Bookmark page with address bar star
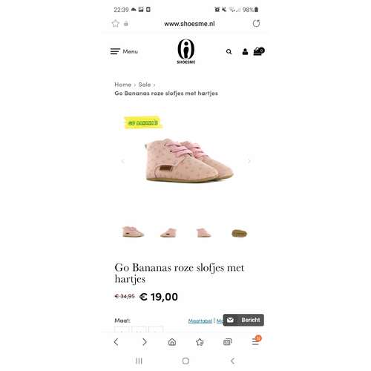The height and width of the screenshot is (371, 371). coord(116,24)
